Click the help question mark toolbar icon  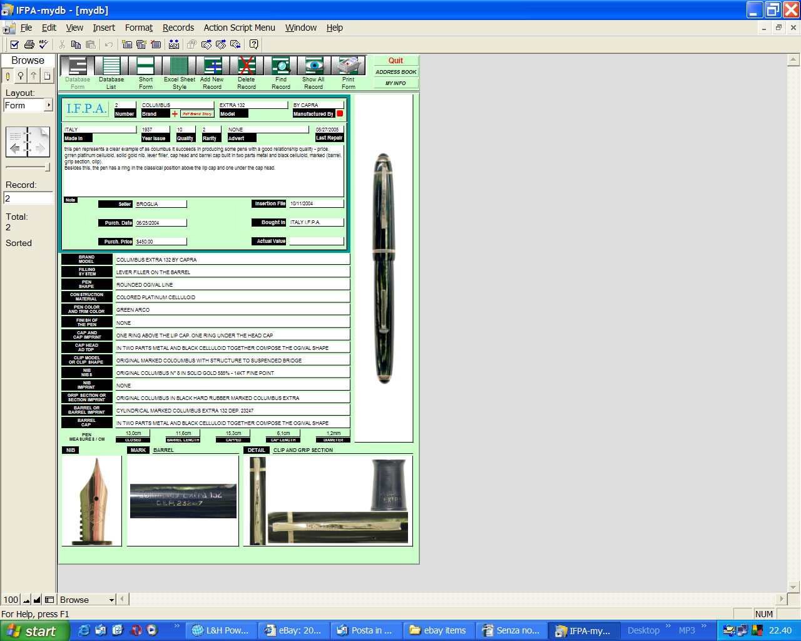(x=253, y=44)
